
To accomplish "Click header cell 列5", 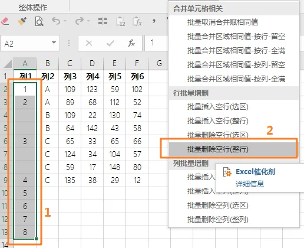I will (x=114, y=76).
